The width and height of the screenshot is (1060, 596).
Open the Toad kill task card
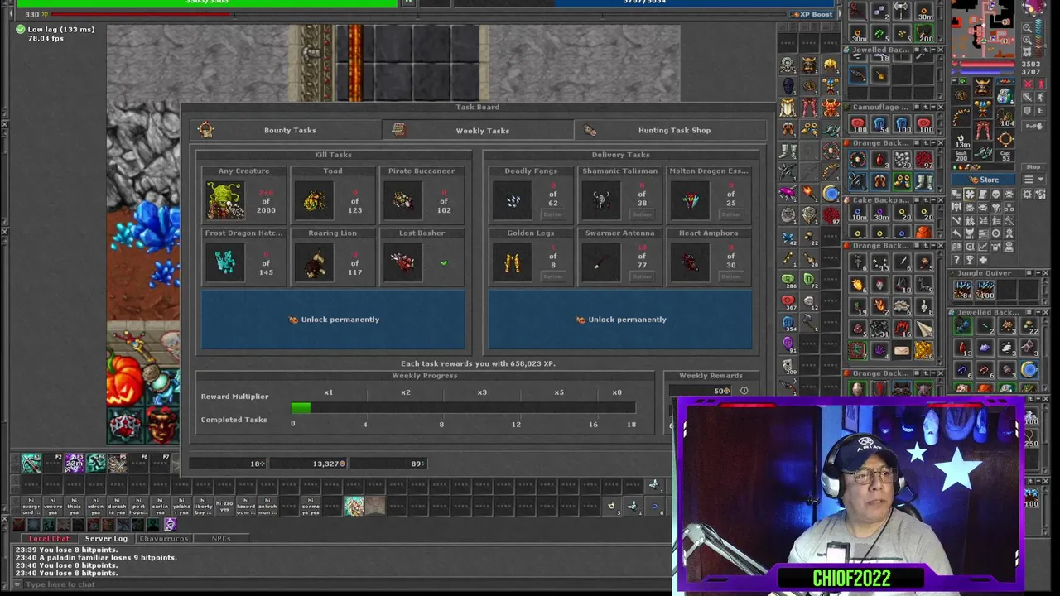(x=333, y=195)
